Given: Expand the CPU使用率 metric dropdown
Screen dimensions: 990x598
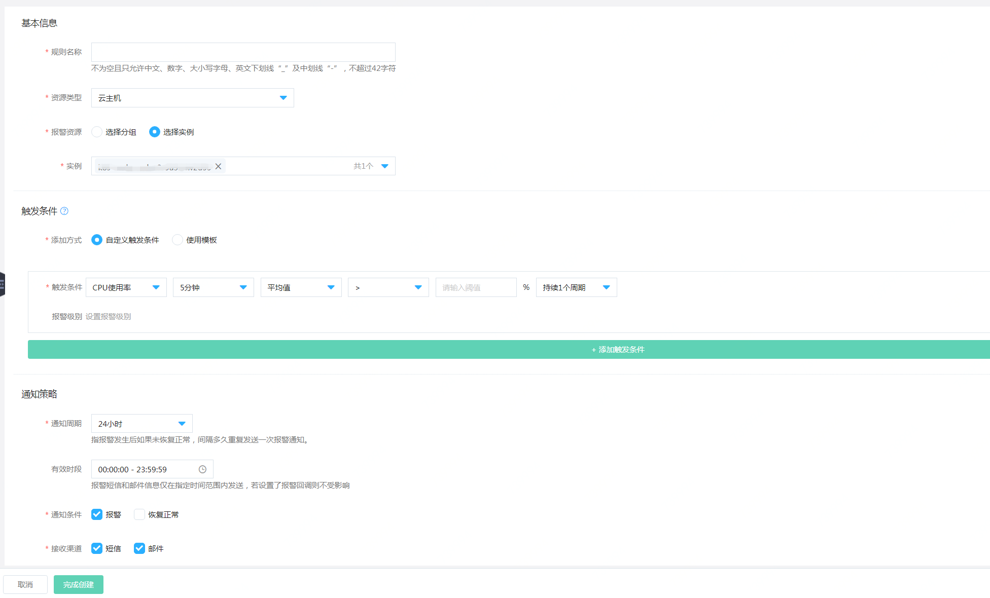Looking at the screenshot, I should point(126,287).
